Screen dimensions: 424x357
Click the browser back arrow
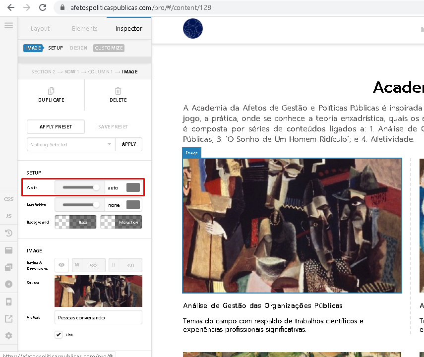[x=11, y=7]
